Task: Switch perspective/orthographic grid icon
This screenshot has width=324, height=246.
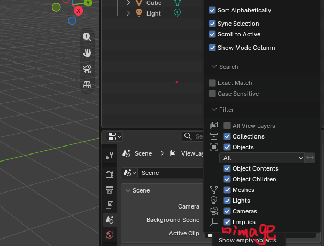Action: pos(87,84)
